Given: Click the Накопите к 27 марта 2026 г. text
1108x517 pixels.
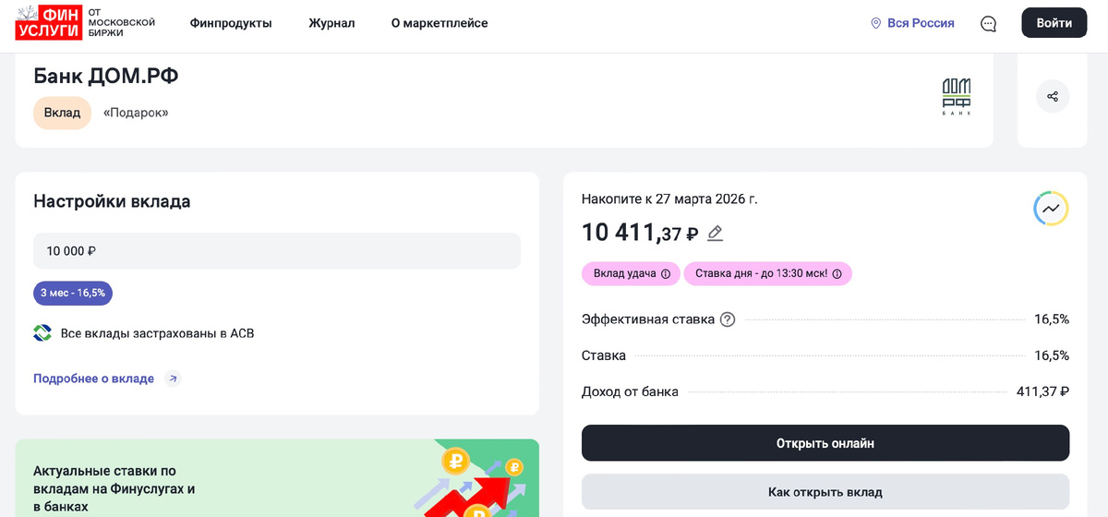Looking at the screenshot, I should (x=669, y=198).
